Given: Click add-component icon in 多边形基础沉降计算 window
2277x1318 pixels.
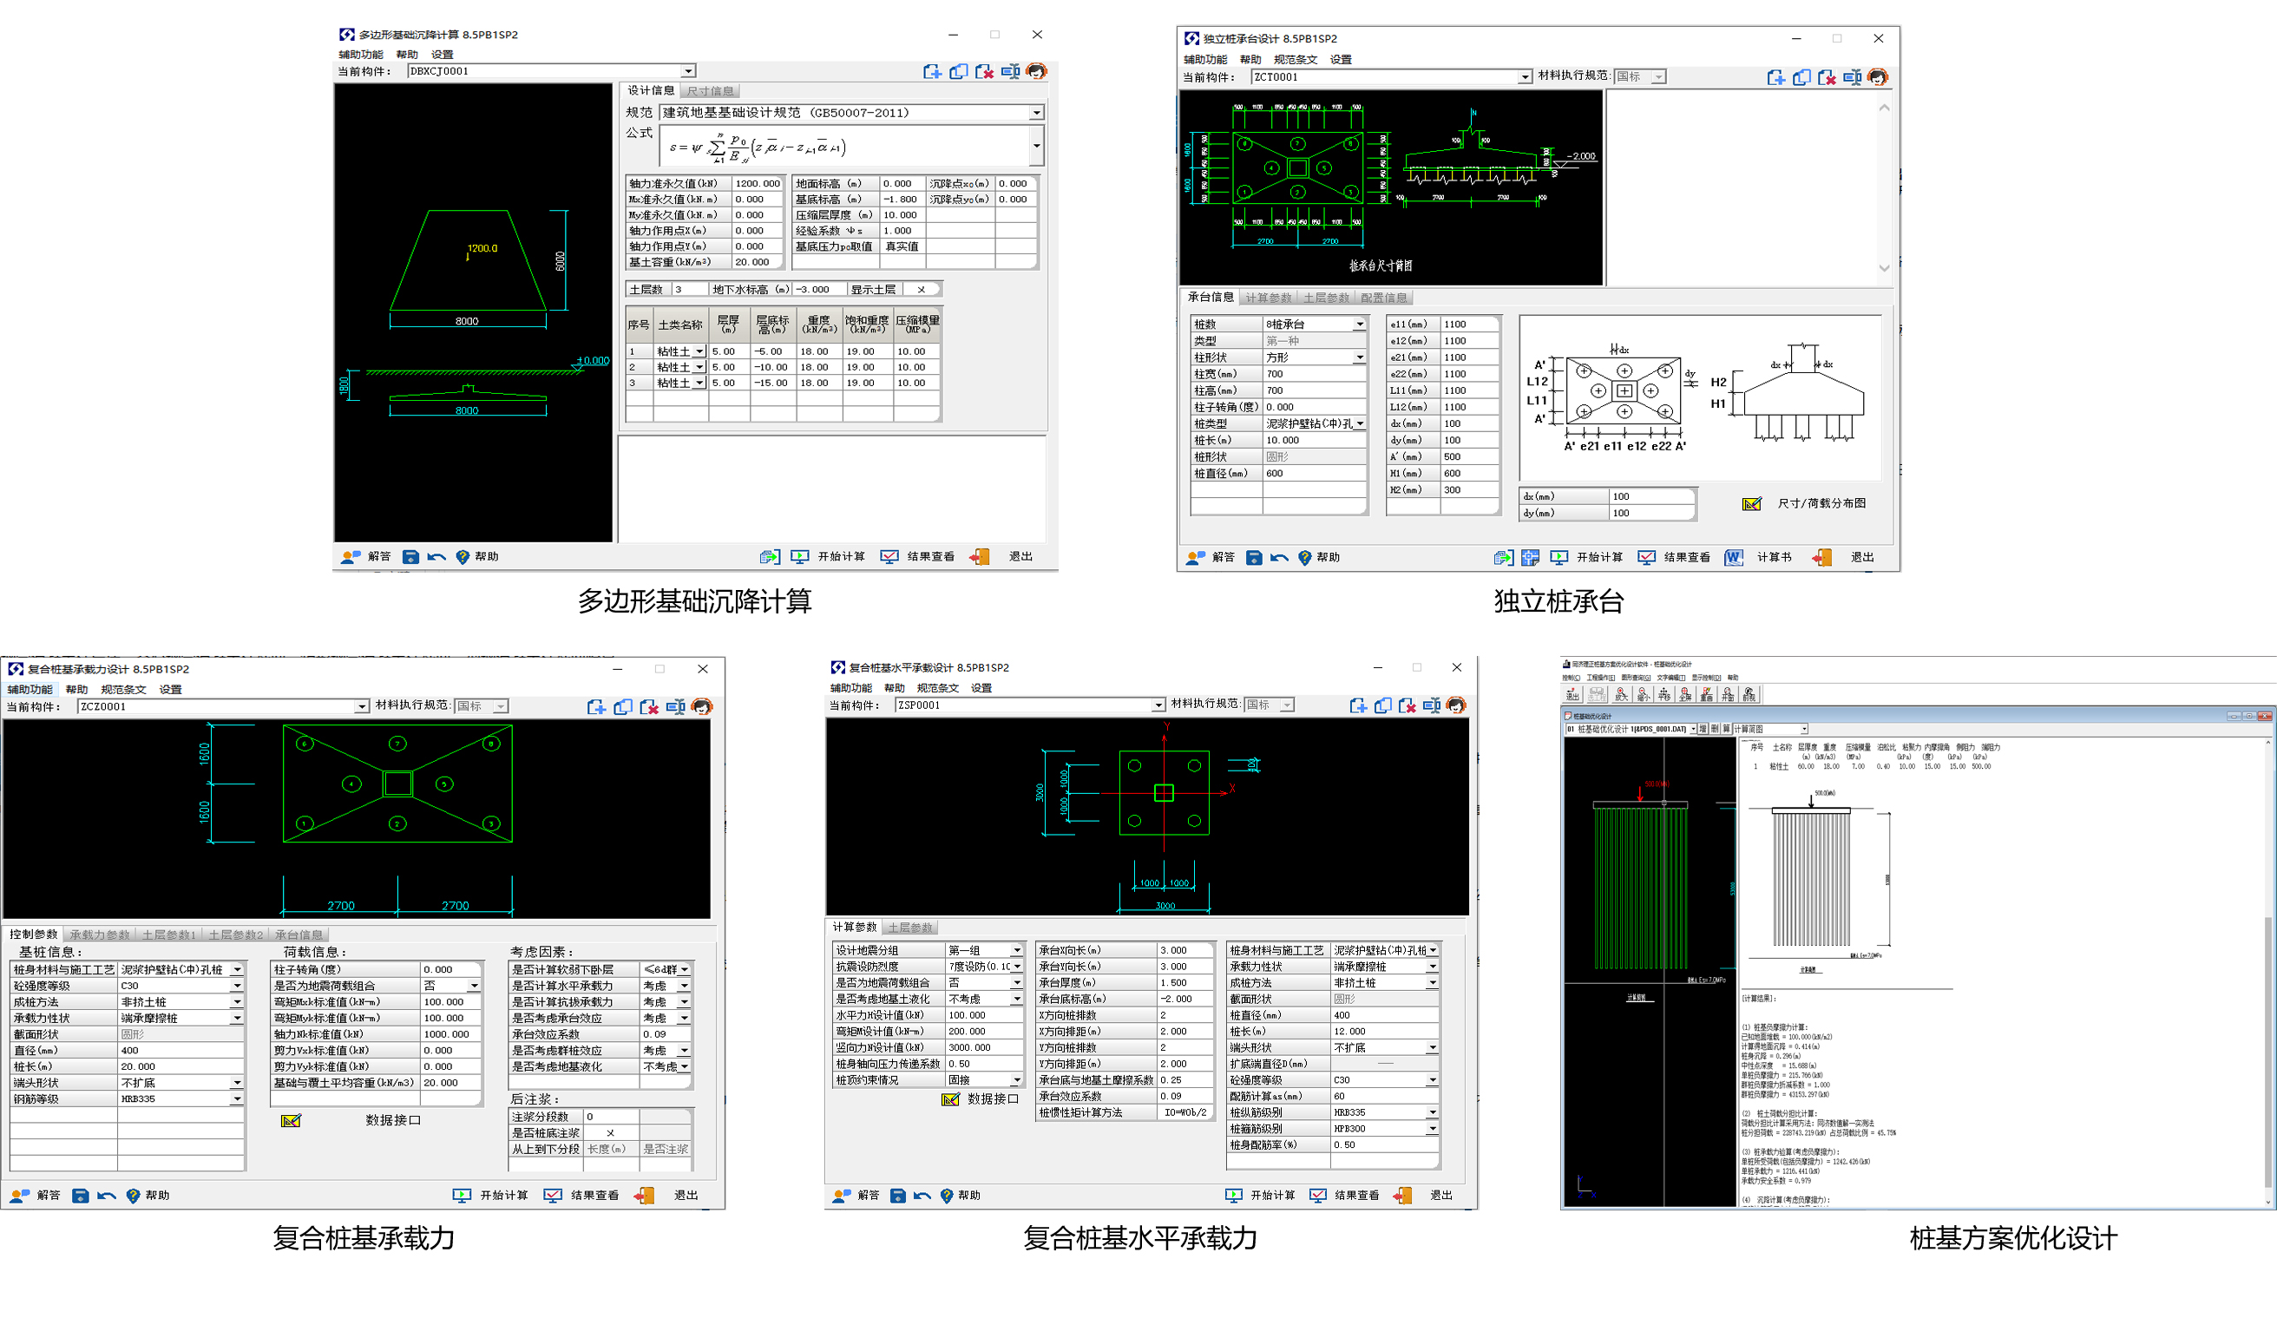Looking at the screenshot, I should pos(933,71).
